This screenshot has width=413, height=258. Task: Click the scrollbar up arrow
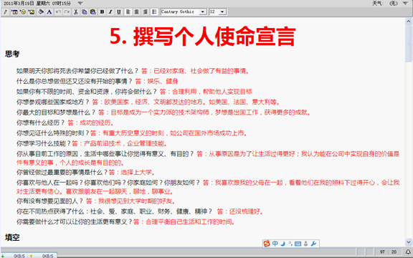pos(409,21)
